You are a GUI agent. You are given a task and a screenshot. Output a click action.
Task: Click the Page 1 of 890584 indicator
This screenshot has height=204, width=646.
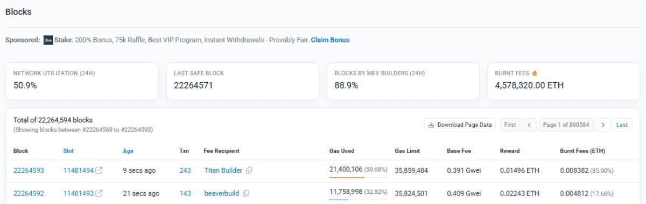(566, 125)
